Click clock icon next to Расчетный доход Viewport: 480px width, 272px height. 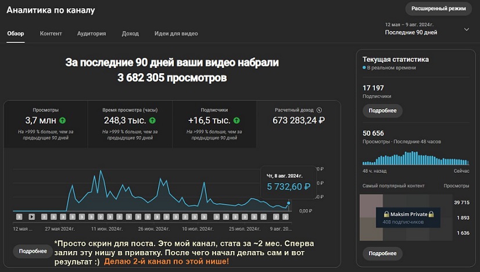319,110
